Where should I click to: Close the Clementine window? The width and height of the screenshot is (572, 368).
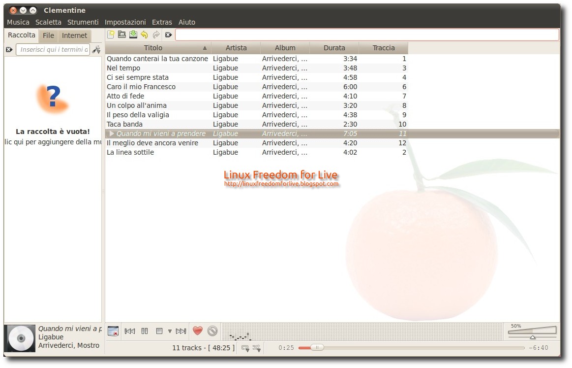[13, 10]
